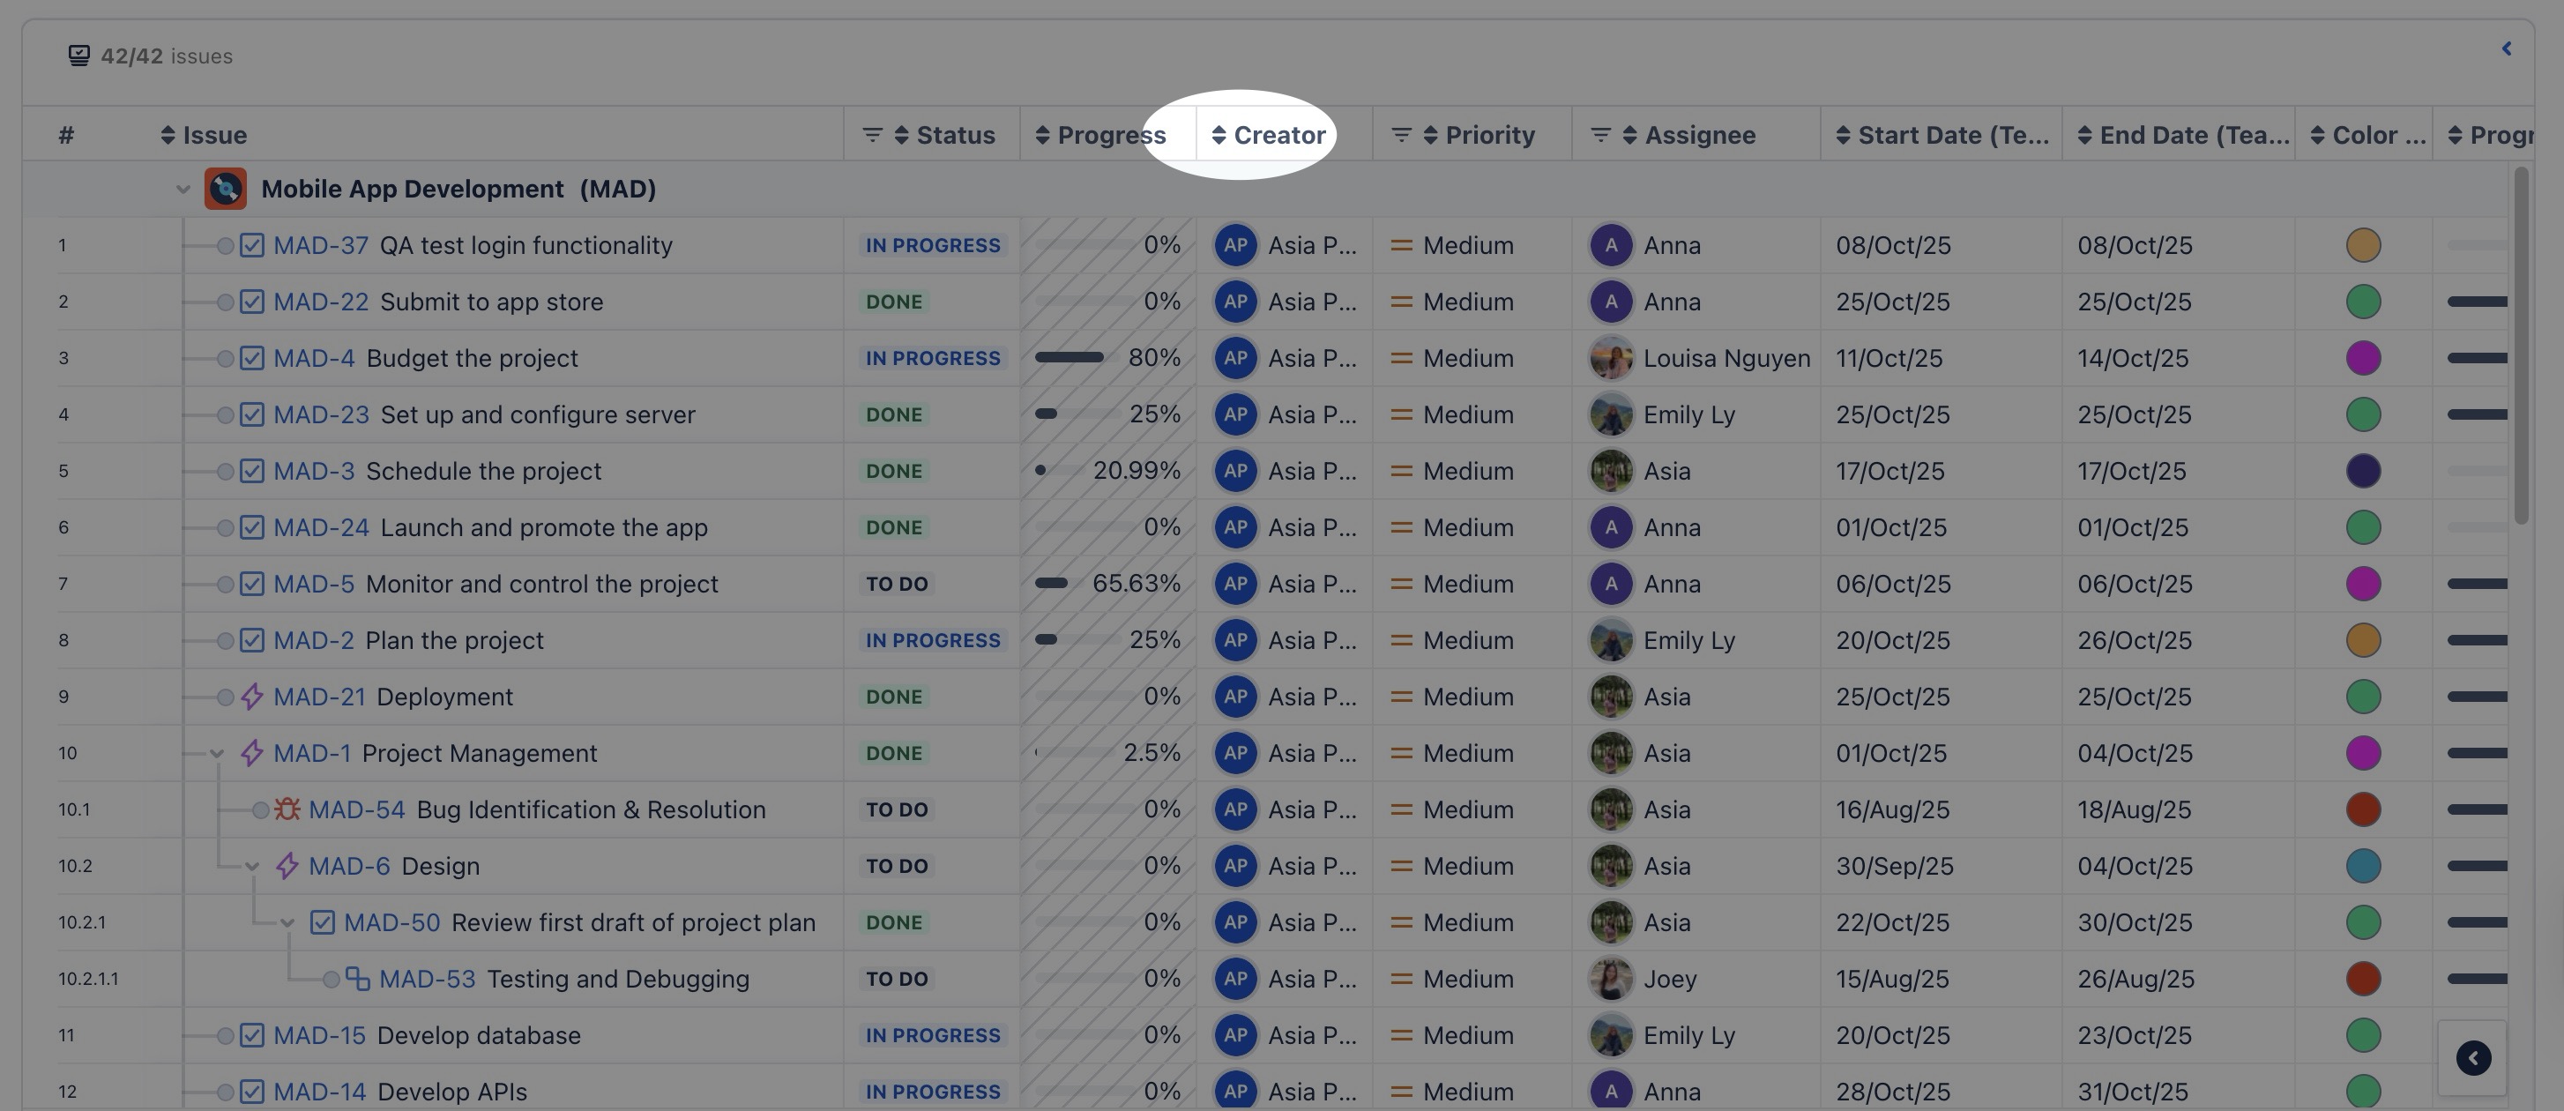Click the task checkbox icon for MAD-22
The height and width of the screenshot is (1111, 2564).
point(252,302)
